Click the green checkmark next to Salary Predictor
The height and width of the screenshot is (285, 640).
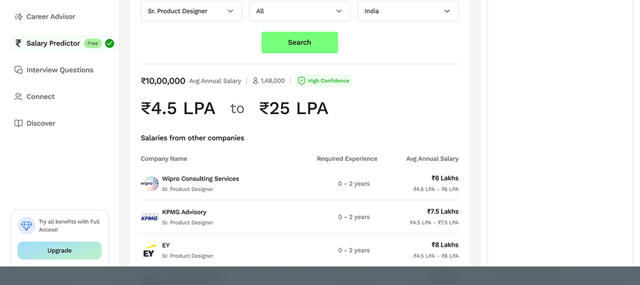[109, 43]
